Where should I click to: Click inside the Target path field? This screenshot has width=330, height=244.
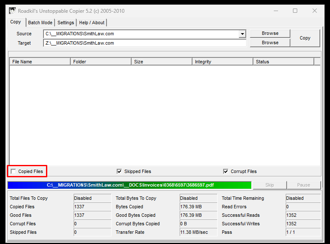(145, 43)
